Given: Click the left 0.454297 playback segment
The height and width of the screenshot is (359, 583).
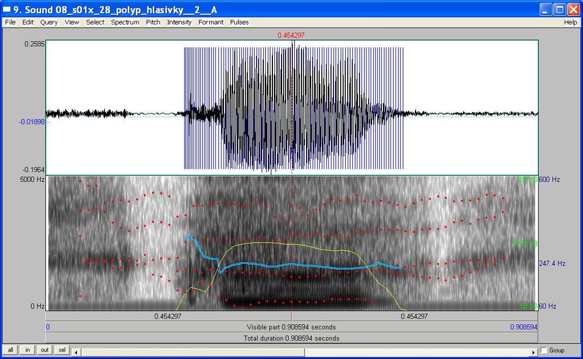Looking at the screenshot, I should point(168,316).
